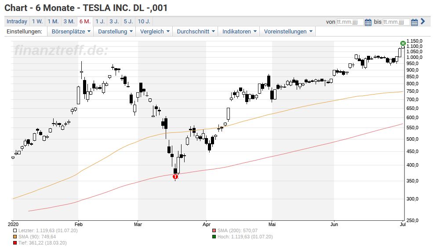
Task: Click the 'Mai' x-axis label
Action: click(272, 224)
